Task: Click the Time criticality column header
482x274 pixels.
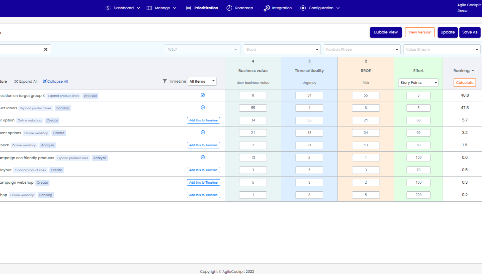Action: pyautogui.click(x=309, y=71)
